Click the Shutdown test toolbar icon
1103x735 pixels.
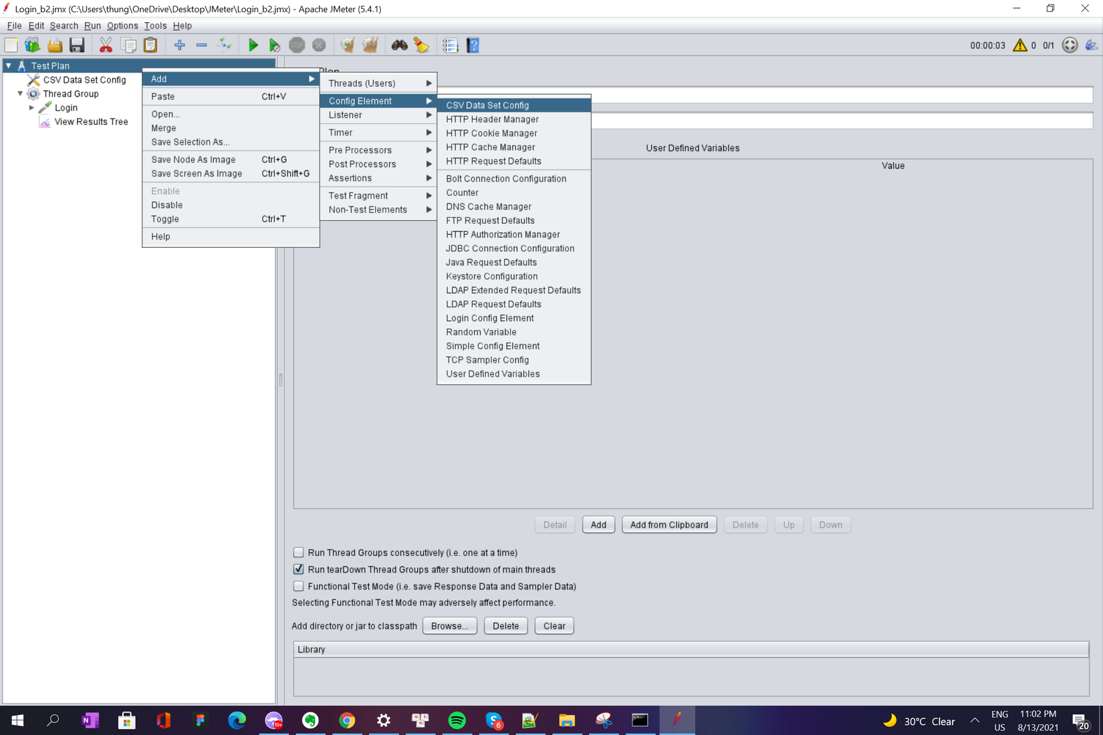coord(319,45)
